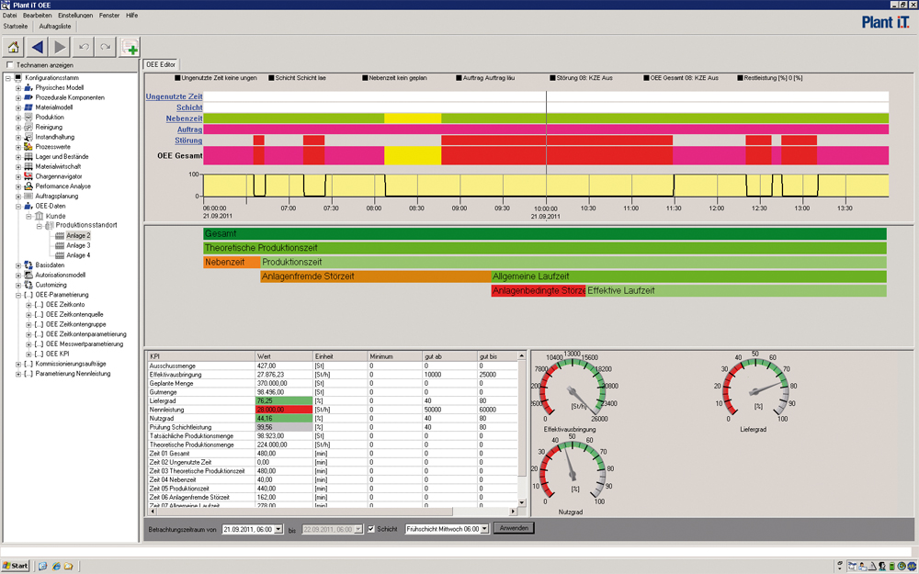Click the Anwenden button

(x=514, y=529)
